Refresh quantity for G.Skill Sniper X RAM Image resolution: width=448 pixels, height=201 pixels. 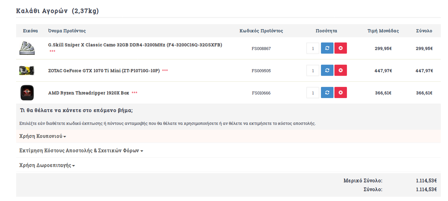coord(327,48)
